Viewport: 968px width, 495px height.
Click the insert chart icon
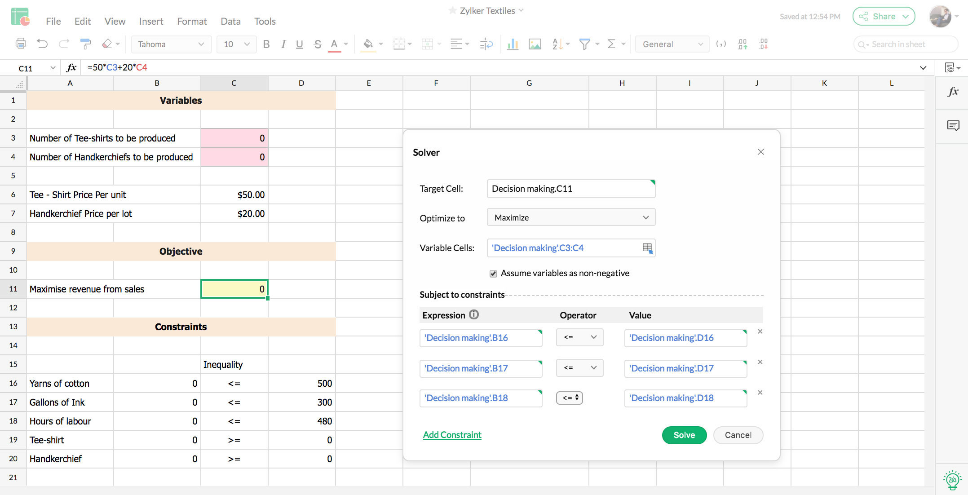pyautogui.click(x=513, y=44)
